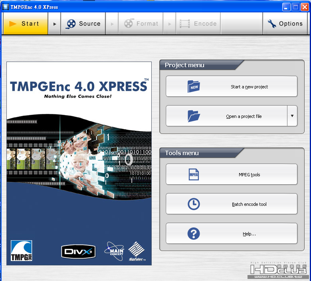Click the Sofdec logo
Screen dimensions: 311x281
137,251
